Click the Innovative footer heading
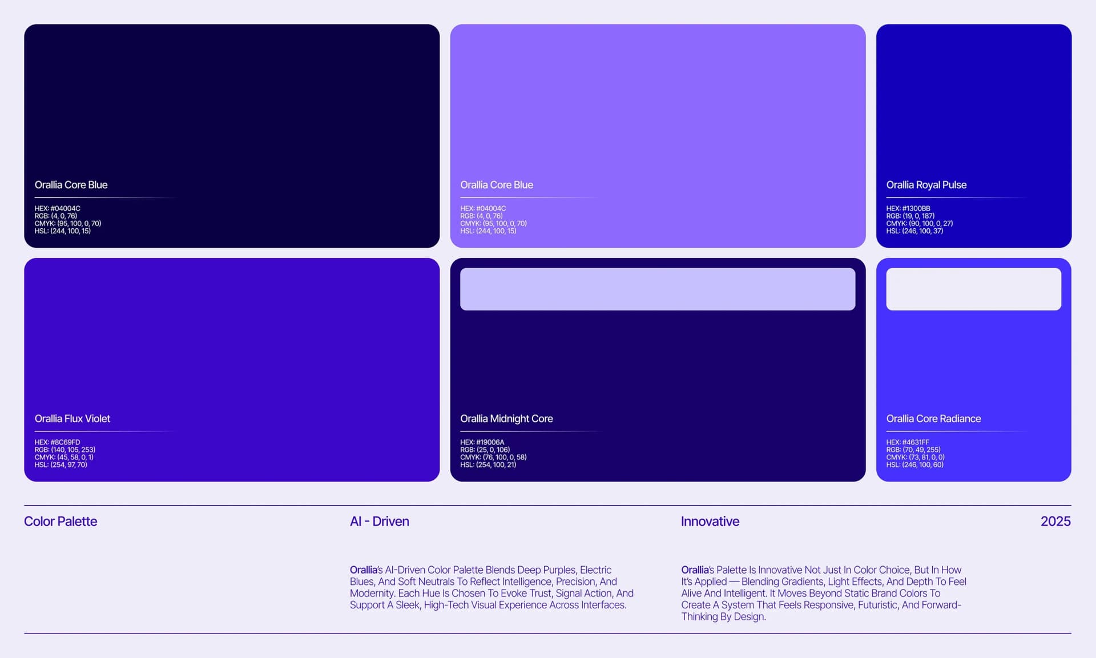Viewport: 1096px width, 658px height. point(710,521)
